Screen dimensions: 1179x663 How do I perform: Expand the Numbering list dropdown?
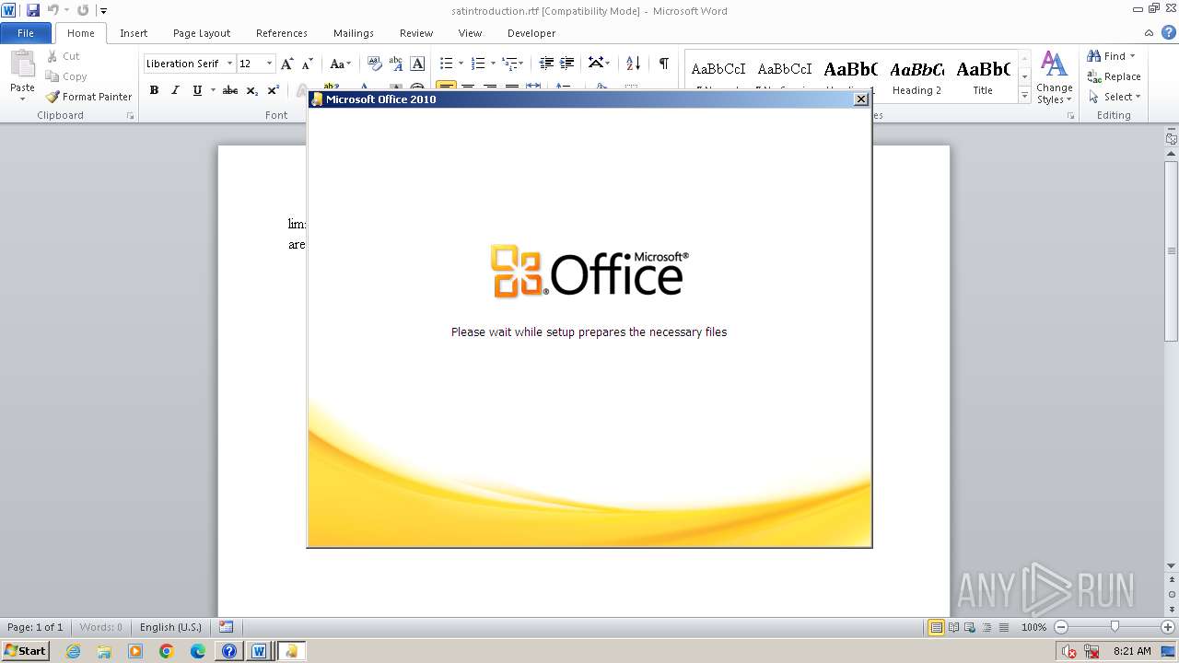pyautogui.click(x=493, y=64)
